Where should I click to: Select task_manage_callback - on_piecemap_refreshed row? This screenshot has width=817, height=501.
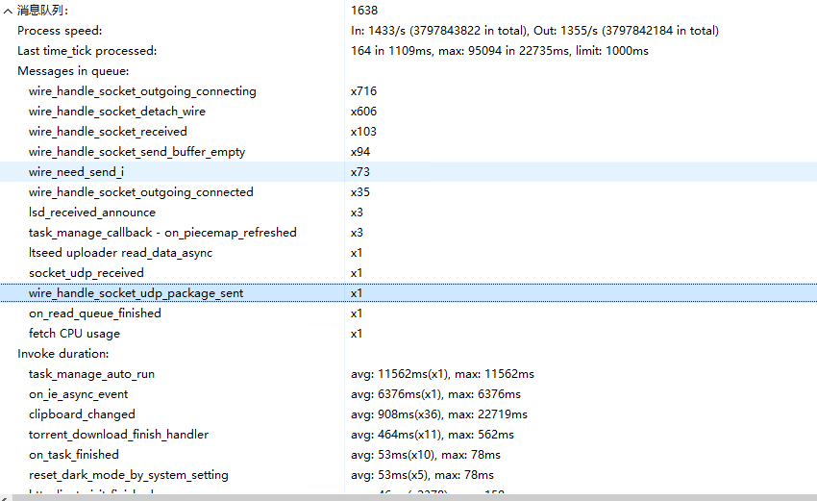click(162, 233)
